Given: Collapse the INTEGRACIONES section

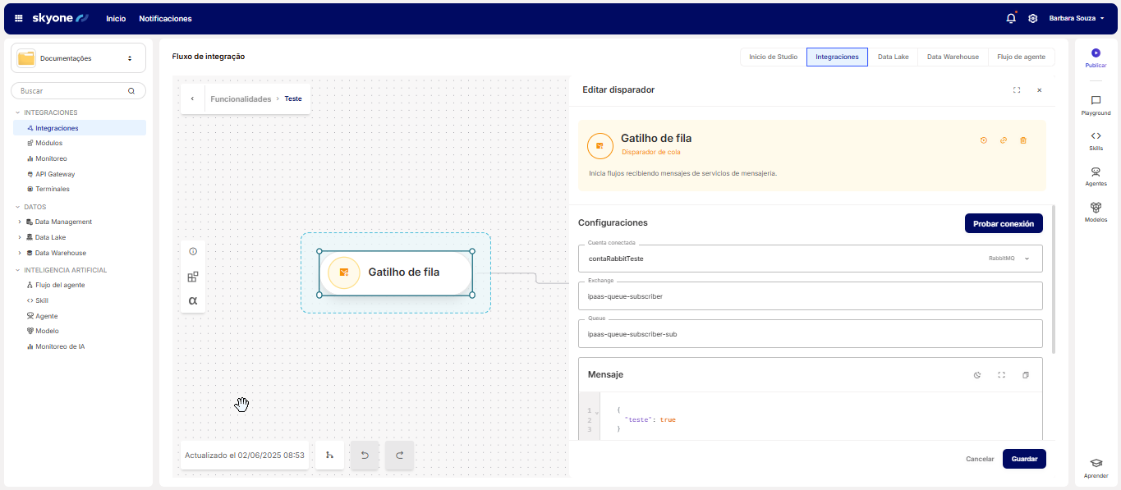Looking at the screenshot, I should [18, 112].
